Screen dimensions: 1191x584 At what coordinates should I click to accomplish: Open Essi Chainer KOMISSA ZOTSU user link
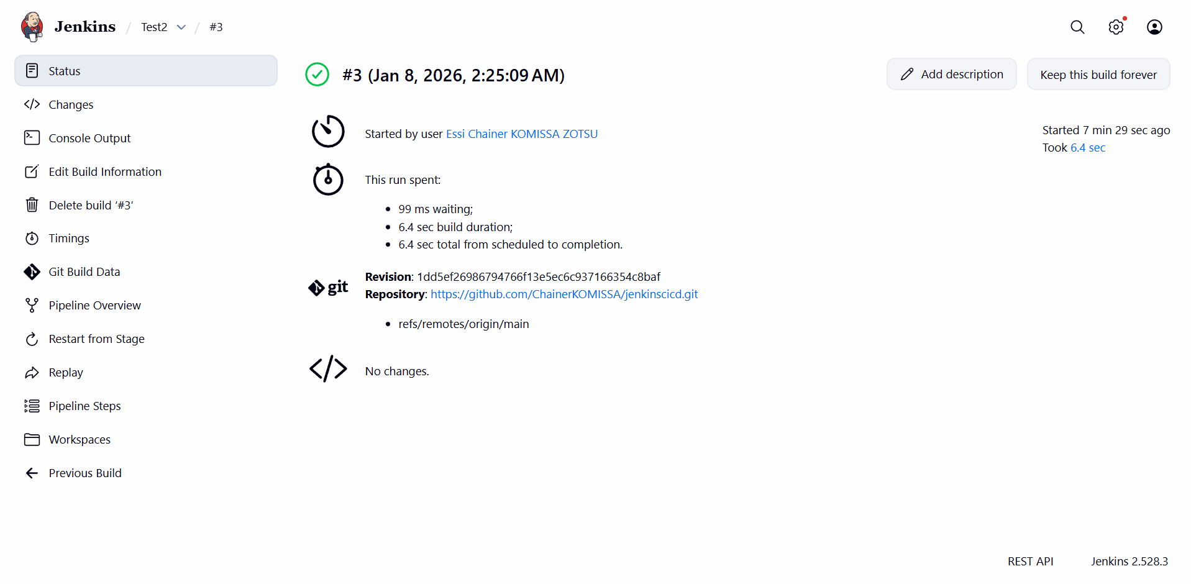point(521,134)
